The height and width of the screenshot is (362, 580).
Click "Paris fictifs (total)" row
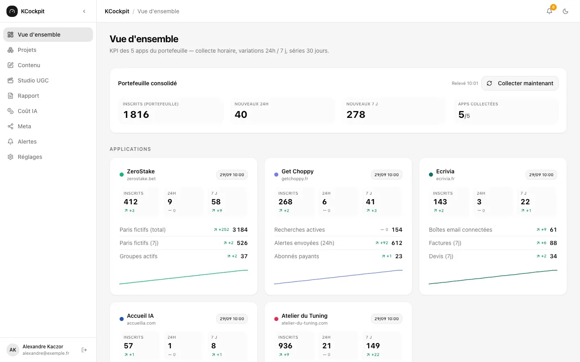pos(184,230)
